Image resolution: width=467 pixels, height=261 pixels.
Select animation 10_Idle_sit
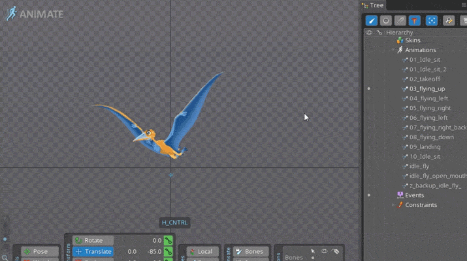point(425,156)
